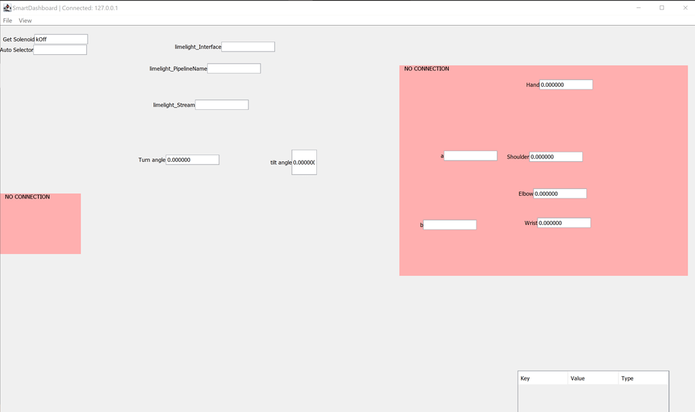Click the limelight_Stream text field

tap(221, 105)
